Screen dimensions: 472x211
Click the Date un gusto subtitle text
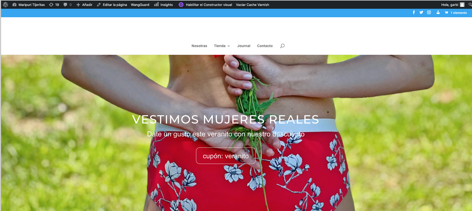pyautogui.click(x=226, y=134)
